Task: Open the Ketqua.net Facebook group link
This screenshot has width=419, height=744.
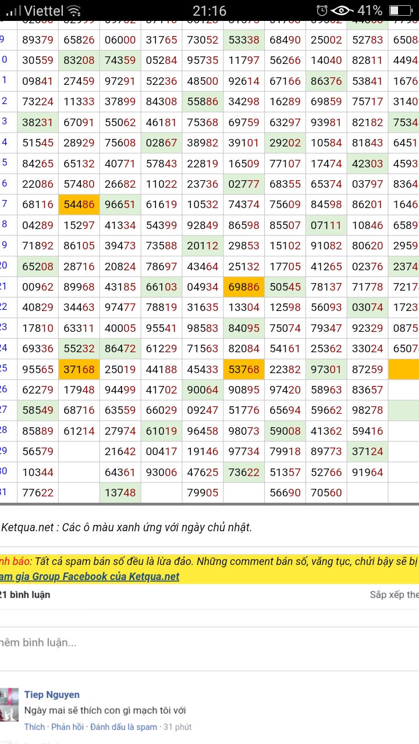Action: [x=89, y=576]
